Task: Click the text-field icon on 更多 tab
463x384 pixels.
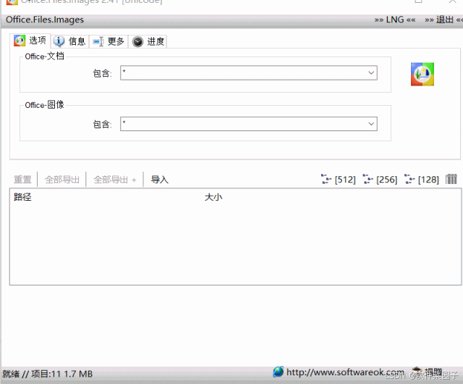Action: [98, 42]
